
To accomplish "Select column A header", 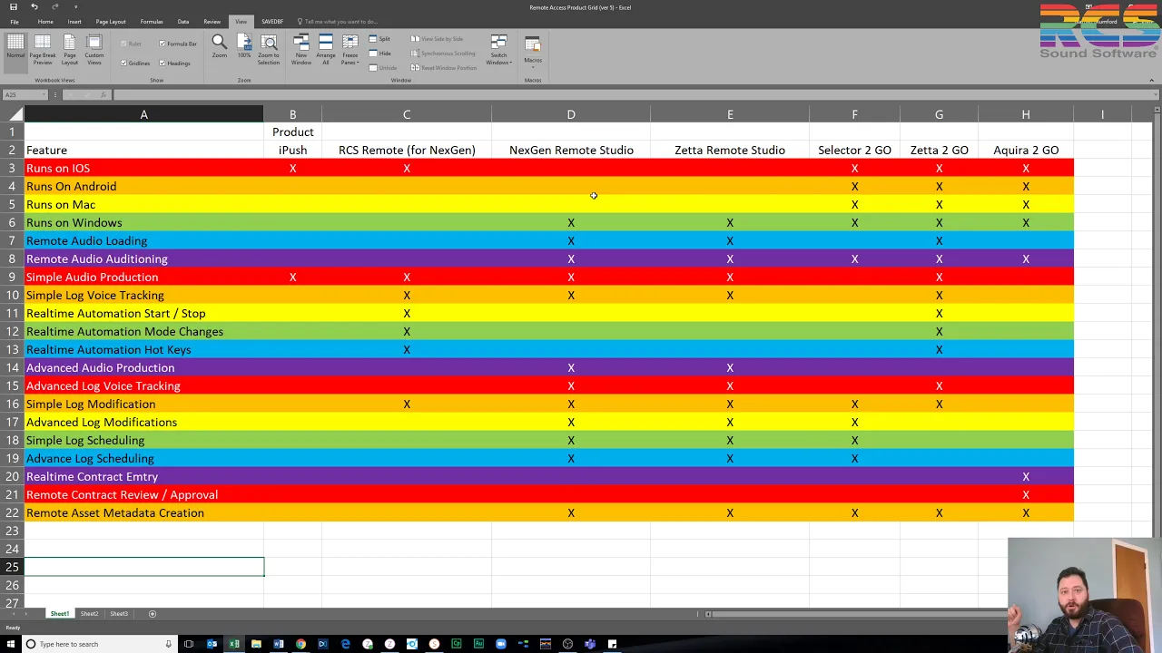I will point(143,114).
